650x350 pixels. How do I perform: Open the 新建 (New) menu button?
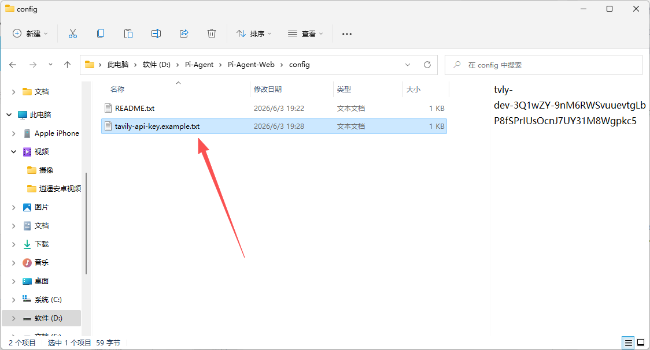pos(30,33)
